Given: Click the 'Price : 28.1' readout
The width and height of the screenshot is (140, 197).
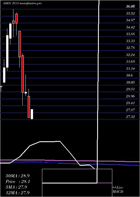Looking at the screenshot, I should tap(18, 182).
